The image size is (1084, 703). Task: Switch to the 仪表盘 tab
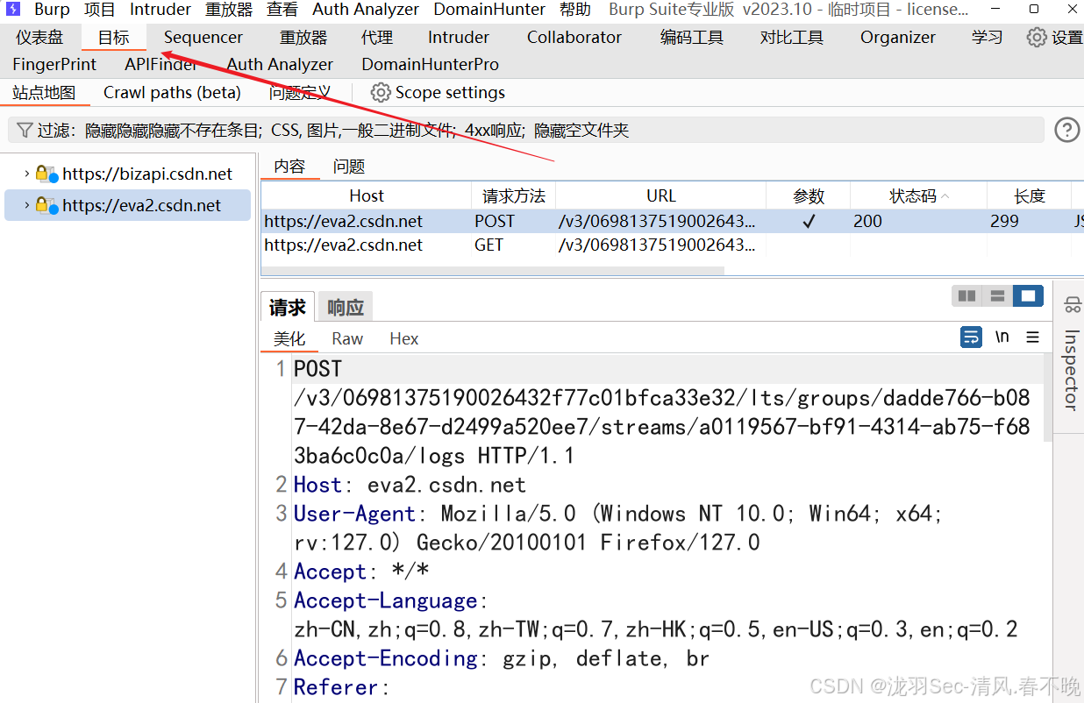point(39,38)
